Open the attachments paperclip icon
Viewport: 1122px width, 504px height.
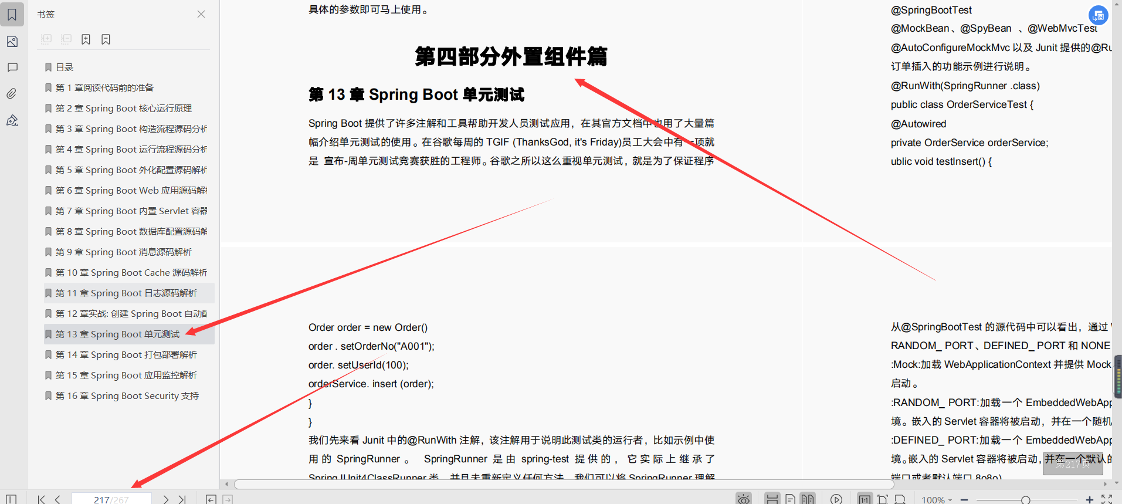(x=12, y=93)
